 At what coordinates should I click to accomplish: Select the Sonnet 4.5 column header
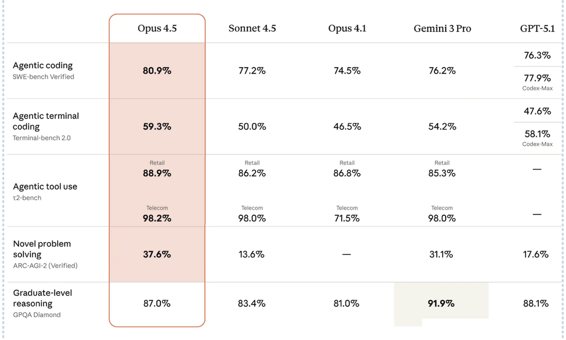pos(252,28)
